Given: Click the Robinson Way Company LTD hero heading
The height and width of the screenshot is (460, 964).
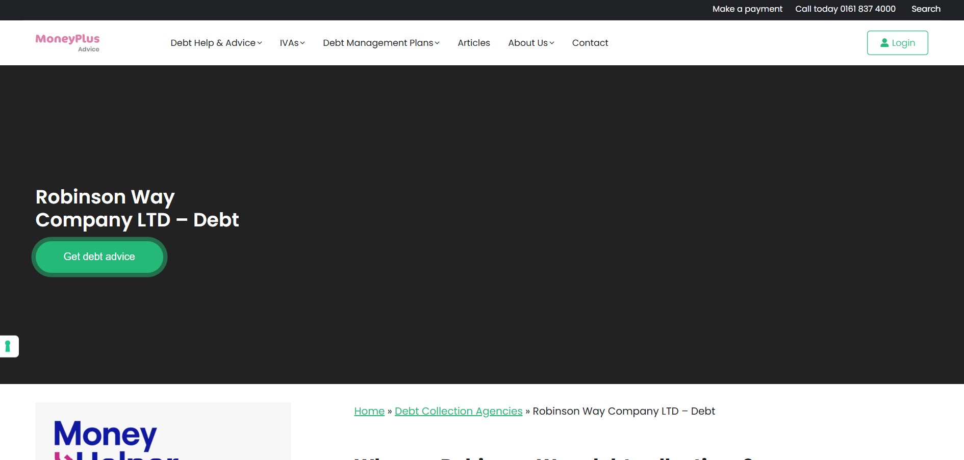Looking at the screenshot, I should (x=137, y=208).
